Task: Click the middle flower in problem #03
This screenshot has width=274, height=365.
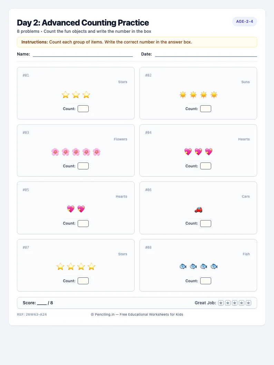Action: (x=76, y=152)
